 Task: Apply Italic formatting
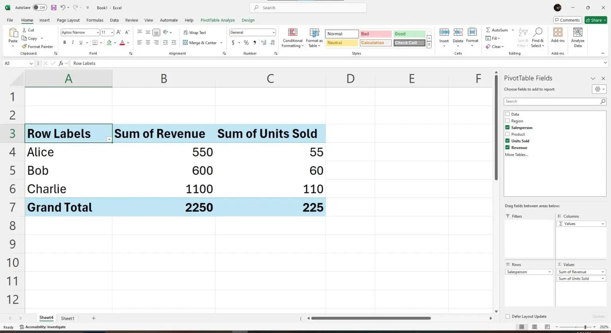(73, 43)
